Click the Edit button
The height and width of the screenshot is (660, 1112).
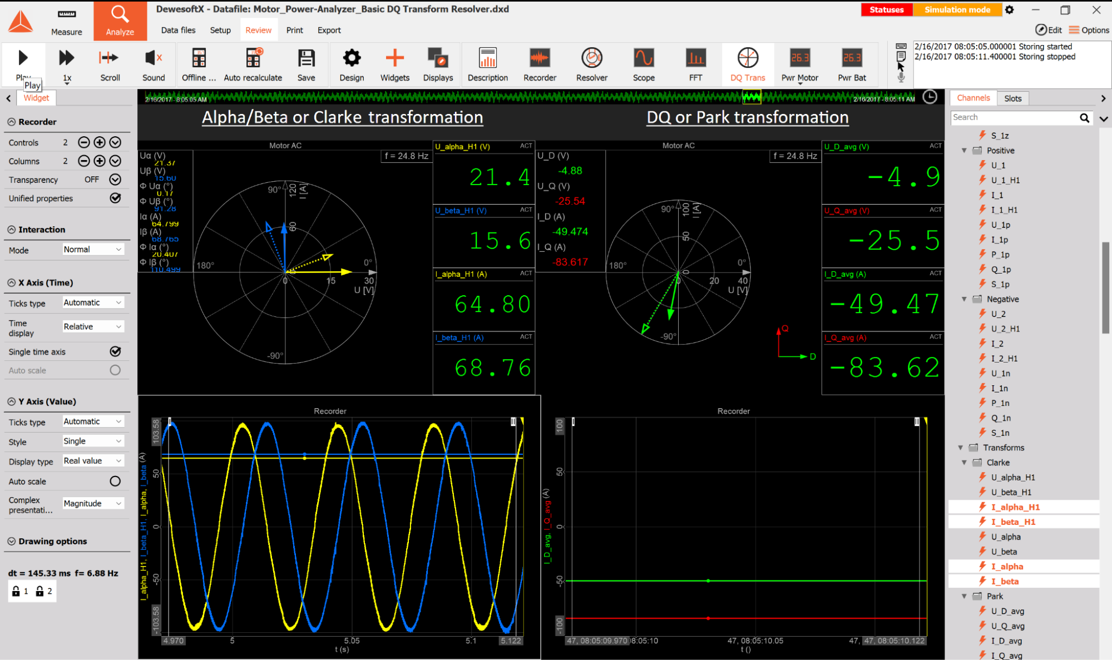1048,30
